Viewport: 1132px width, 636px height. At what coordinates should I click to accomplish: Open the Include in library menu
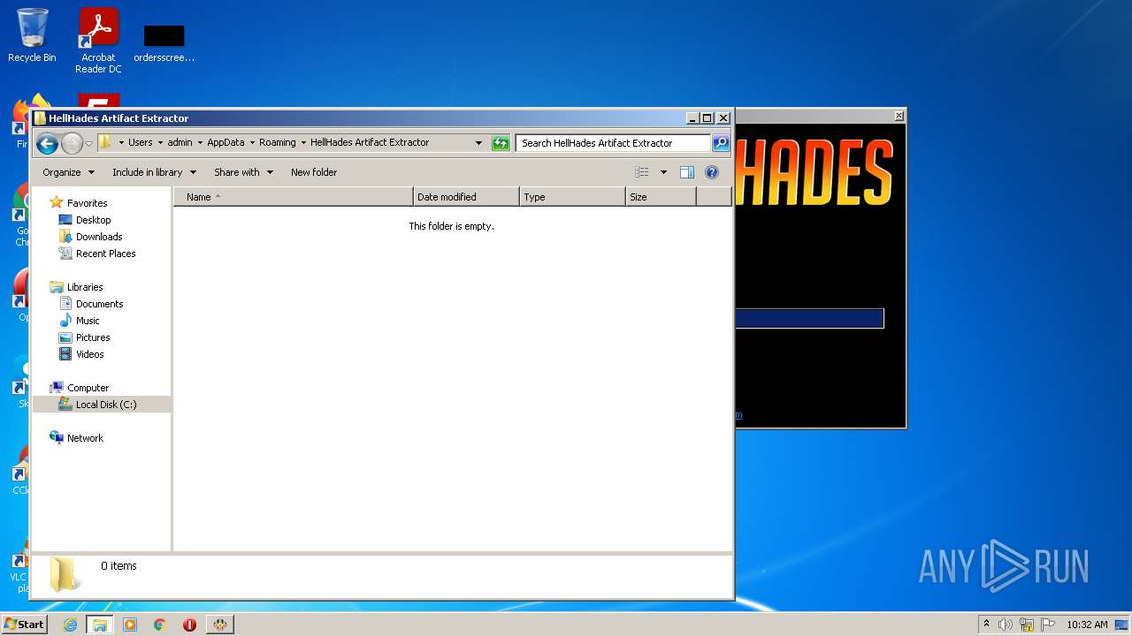pos(154,172)
